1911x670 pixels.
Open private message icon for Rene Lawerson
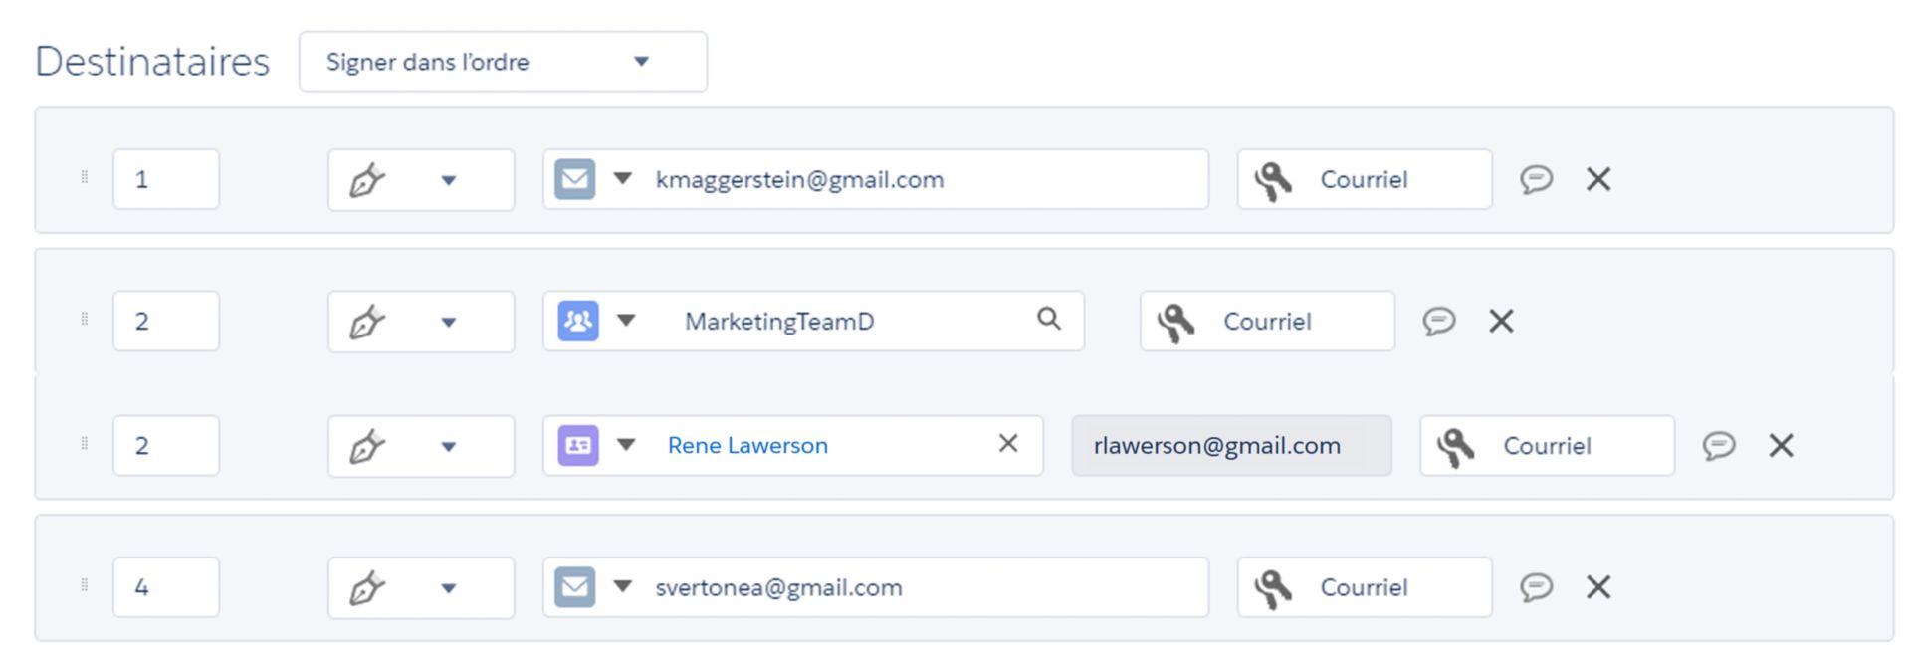[x=1718, y=445]
